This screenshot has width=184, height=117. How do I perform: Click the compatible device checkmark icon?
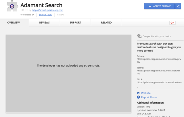tap(139, 36)
